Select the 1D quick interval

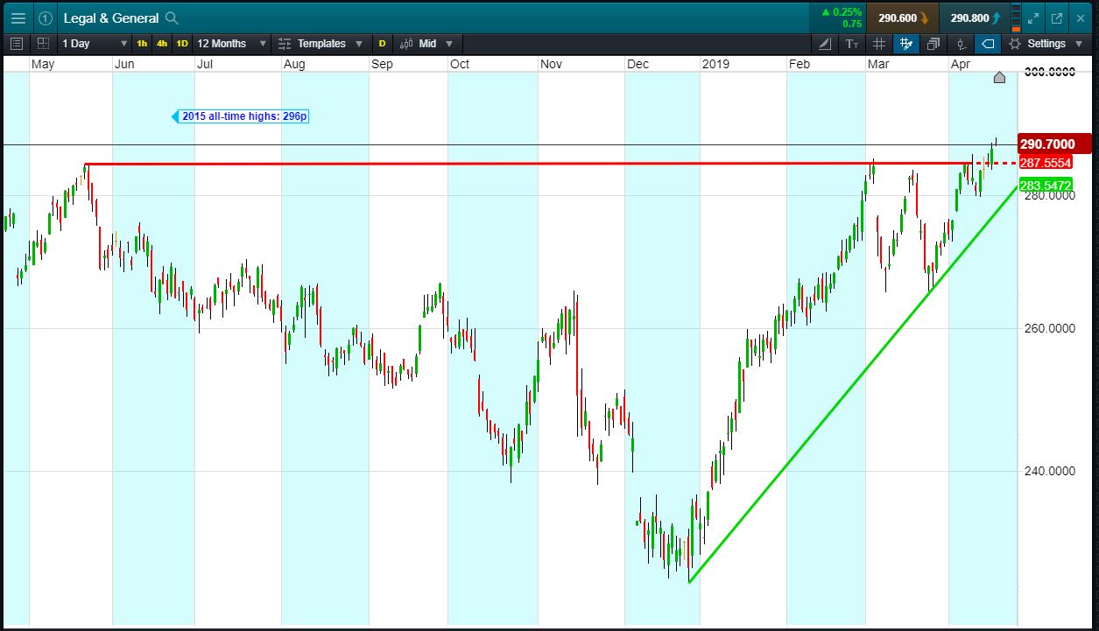point(182,43)
